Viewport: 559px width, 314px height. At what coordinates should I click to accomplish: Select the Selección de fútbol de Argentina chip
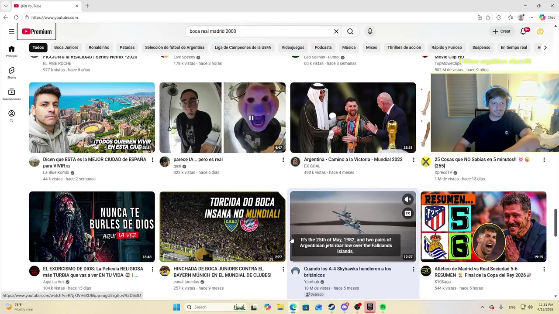point(175,48)
